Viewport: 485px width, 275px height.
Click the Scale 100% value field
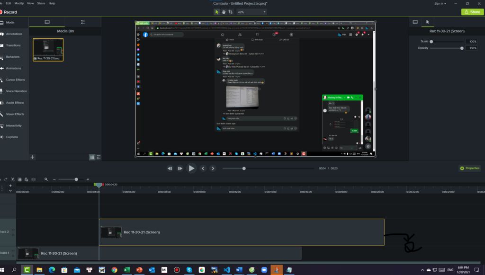click(472, 41)
